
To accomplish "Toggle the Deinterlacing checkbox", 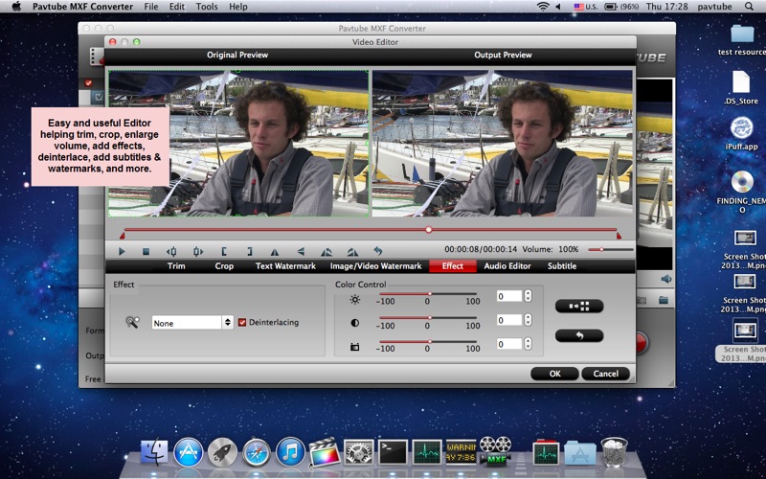I will pos(242,322).
